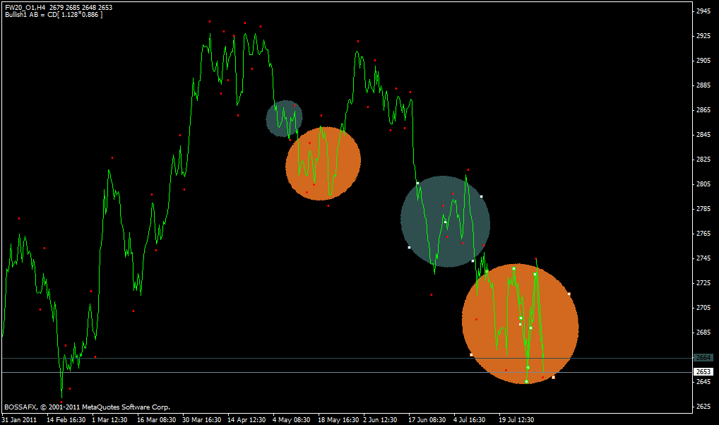Click the 2685 price axis label
The height and width of the screenshot is (425, 719).
703,333
